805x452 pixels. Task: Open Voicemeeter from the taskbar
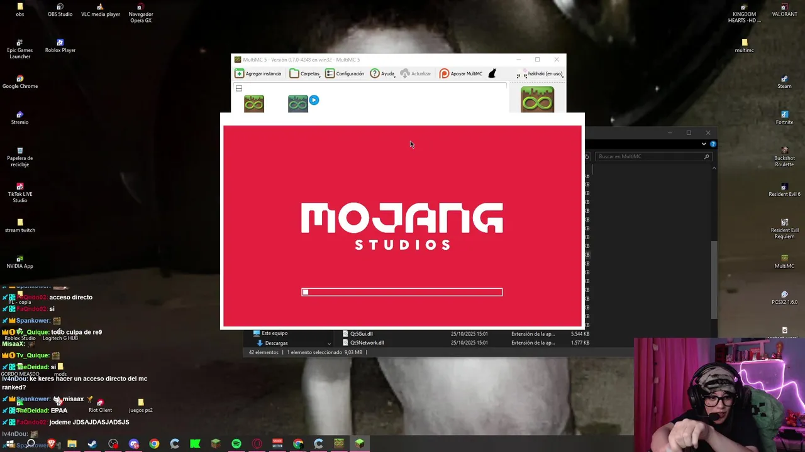(x=277, y=444)
